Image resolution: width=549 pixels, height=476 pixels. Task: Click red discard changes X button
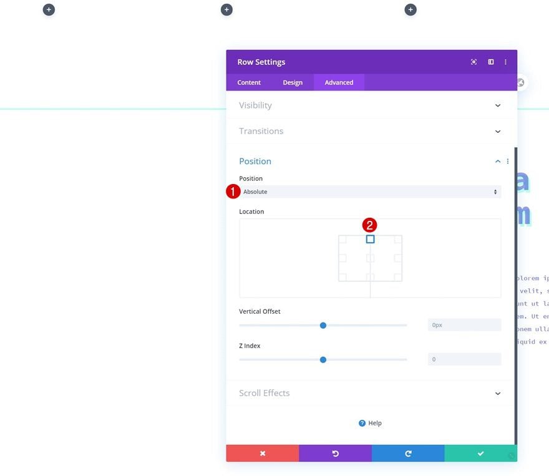tap(263, 454)
